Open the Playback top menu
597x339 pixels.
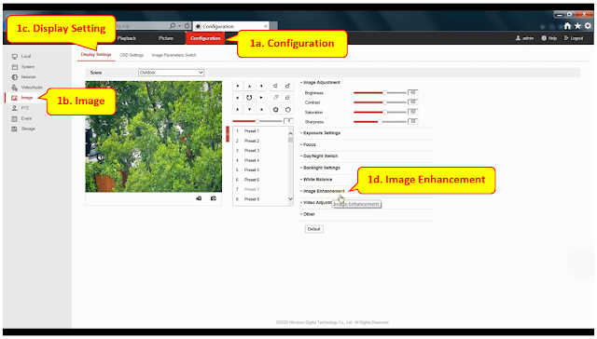coord(127,38)
